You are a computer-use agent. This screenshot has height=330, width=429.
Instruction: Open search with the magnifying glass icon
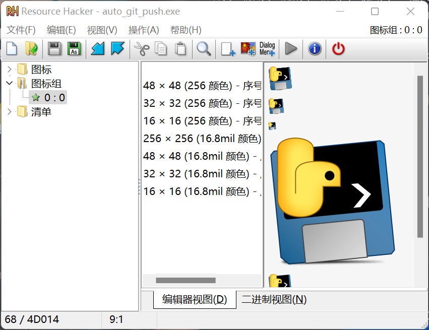point(204,49)
